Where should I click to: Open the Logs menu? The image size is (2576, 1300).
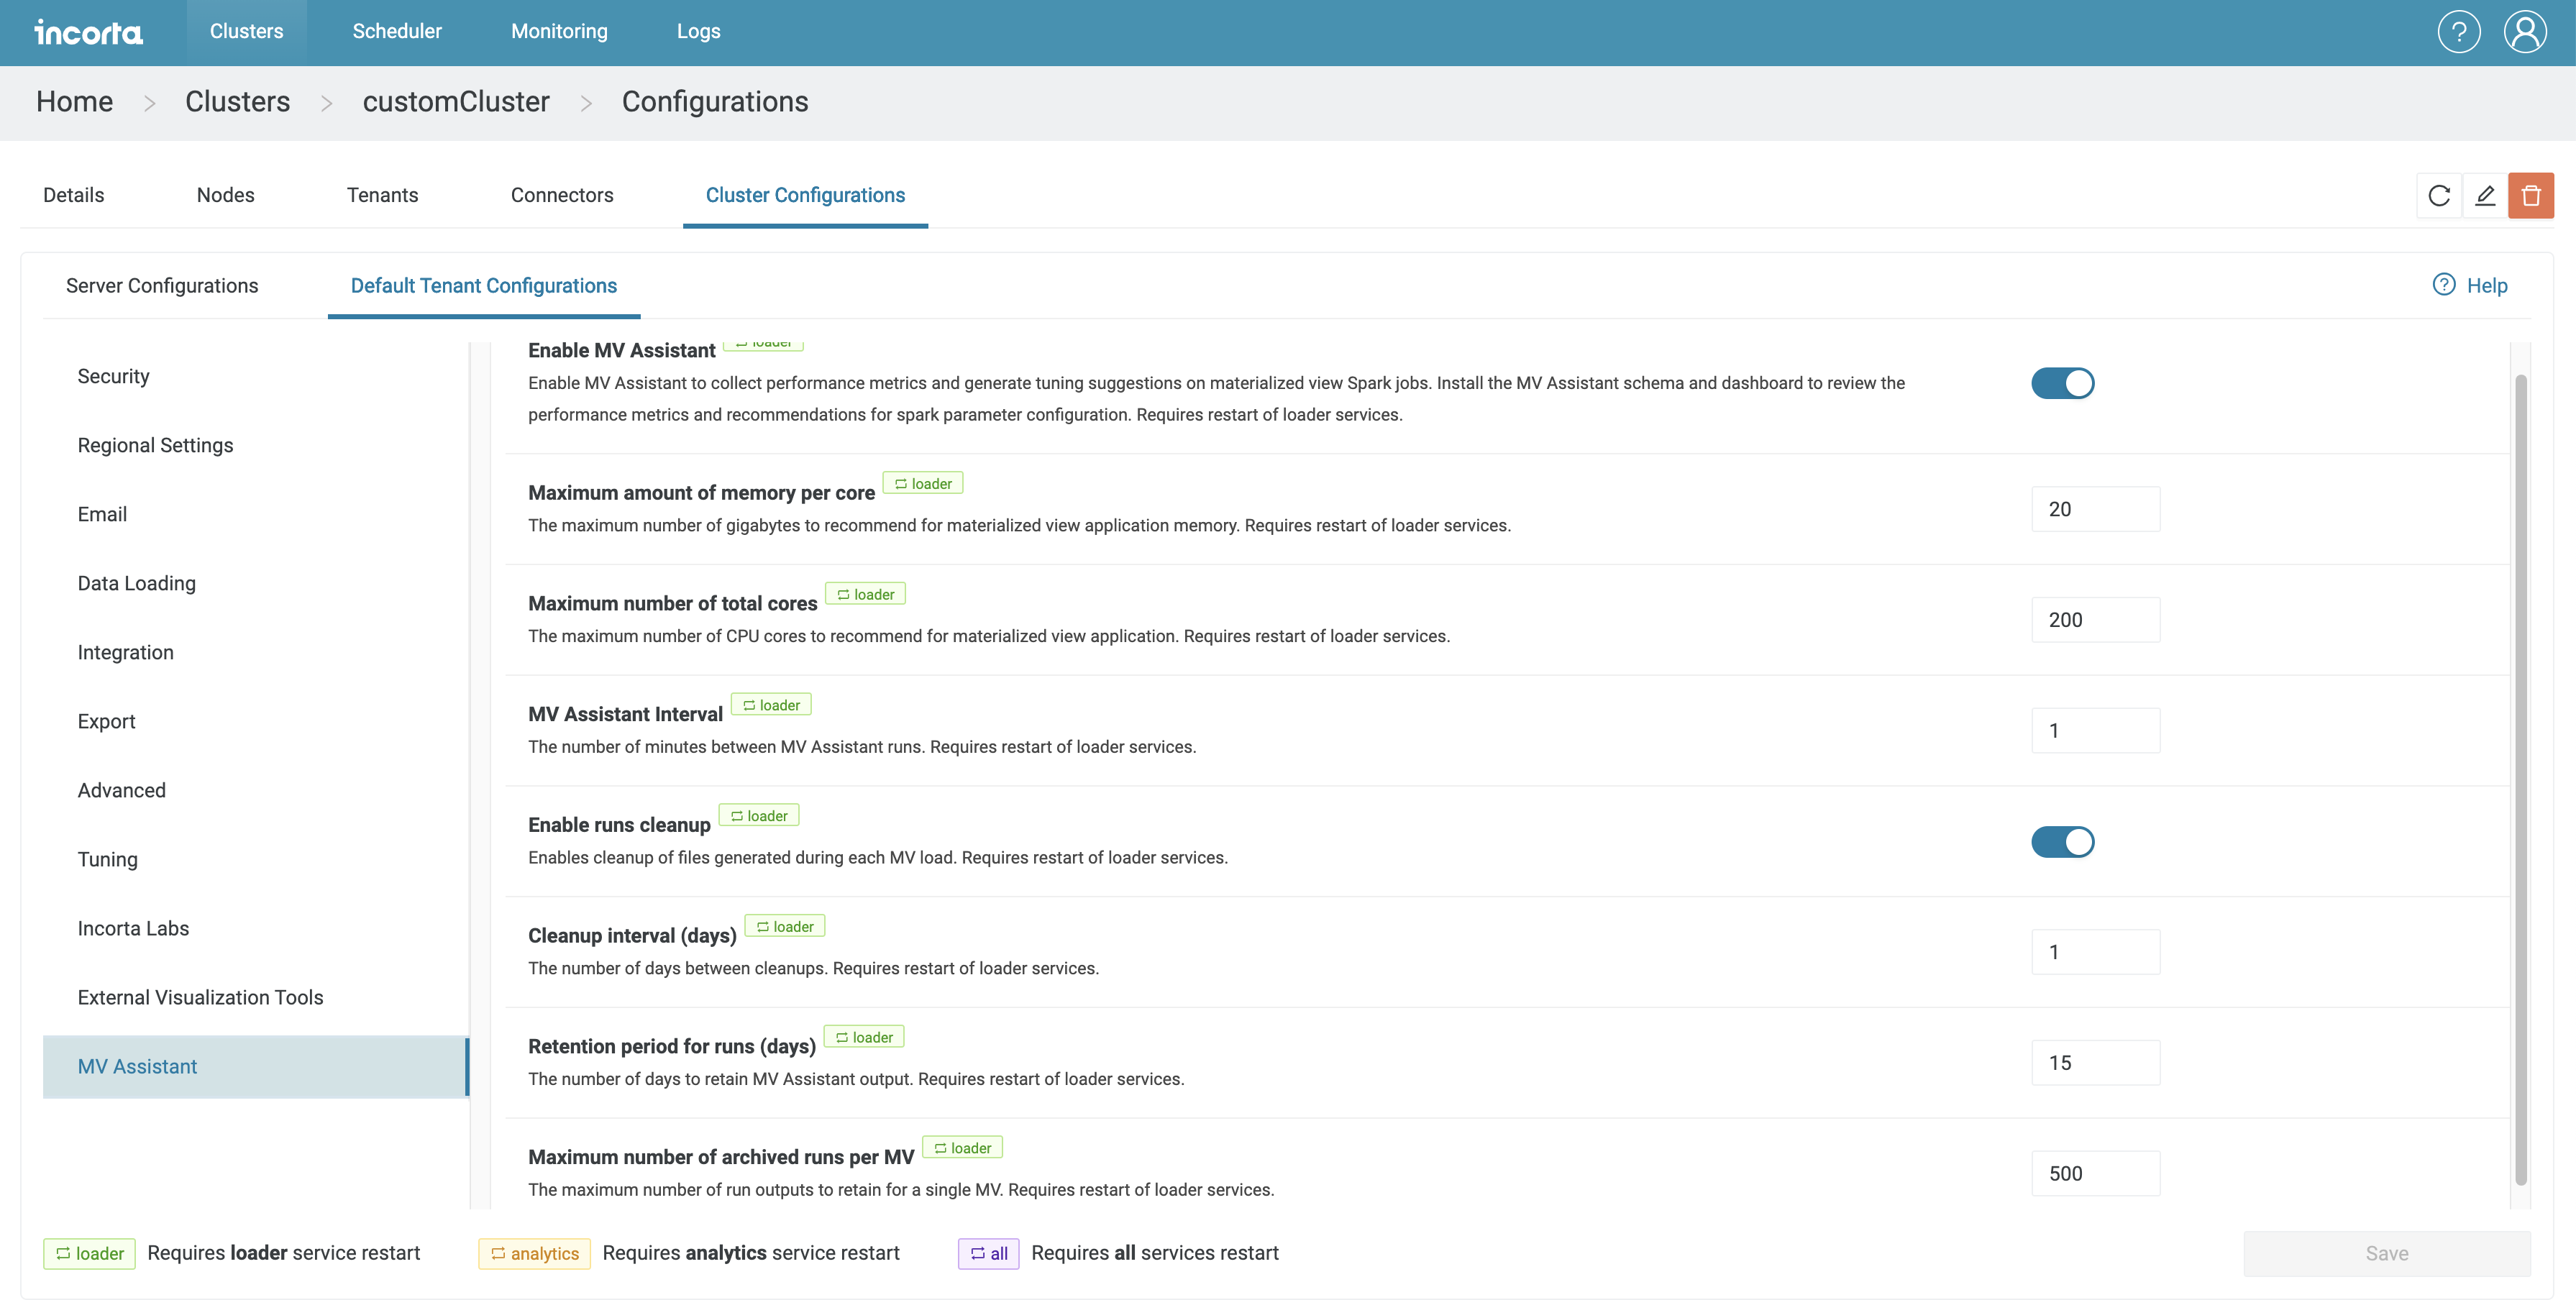point(698,32)
